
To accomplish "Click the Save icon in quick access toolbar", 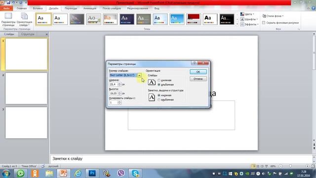I will click(8, 2).
